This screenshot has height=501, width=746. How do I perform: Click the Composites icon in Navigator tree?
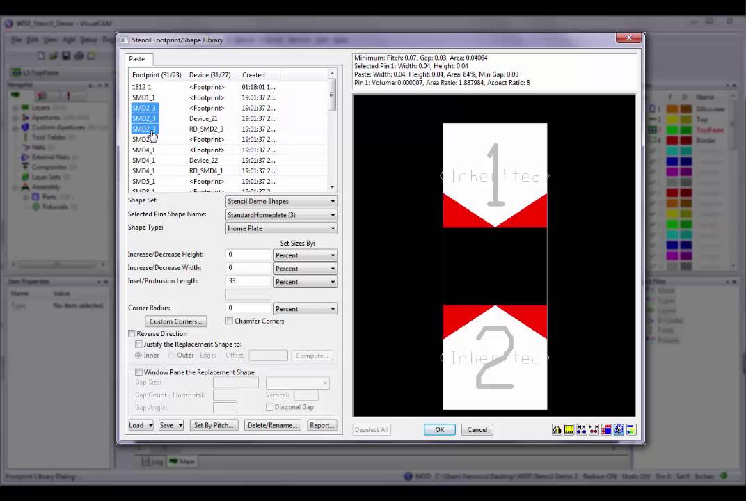[x=25, y=167]
